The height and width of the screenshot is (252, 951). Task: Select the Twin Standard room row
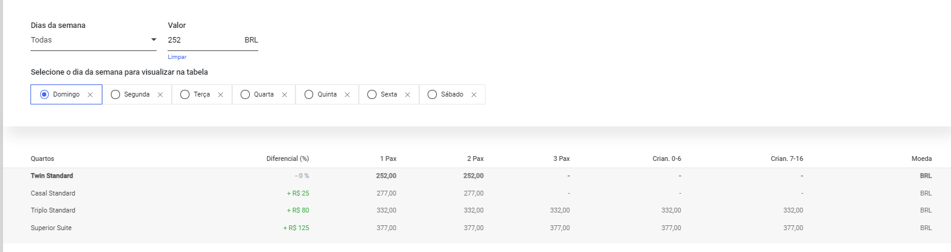click(x=476, y=176)
